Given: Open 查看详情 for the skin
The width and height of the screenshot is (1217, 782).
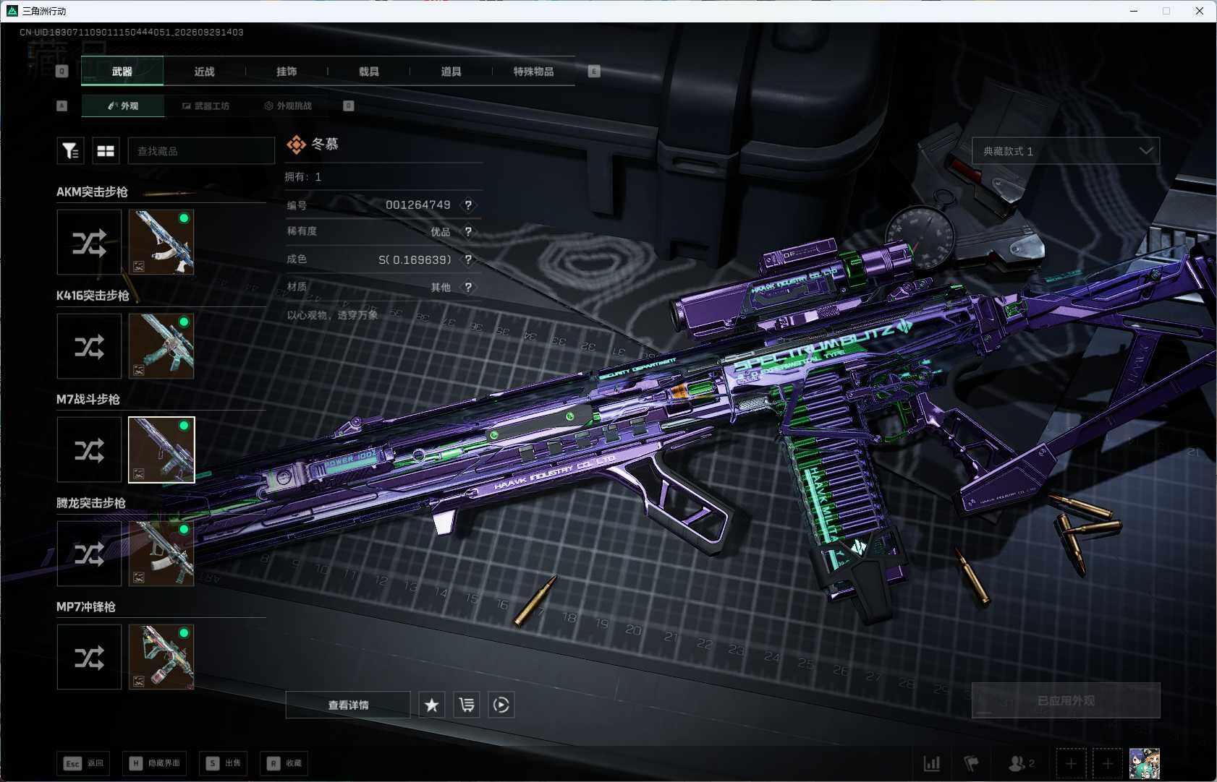Looking at the screenshot, I should (x=348, y=705).
